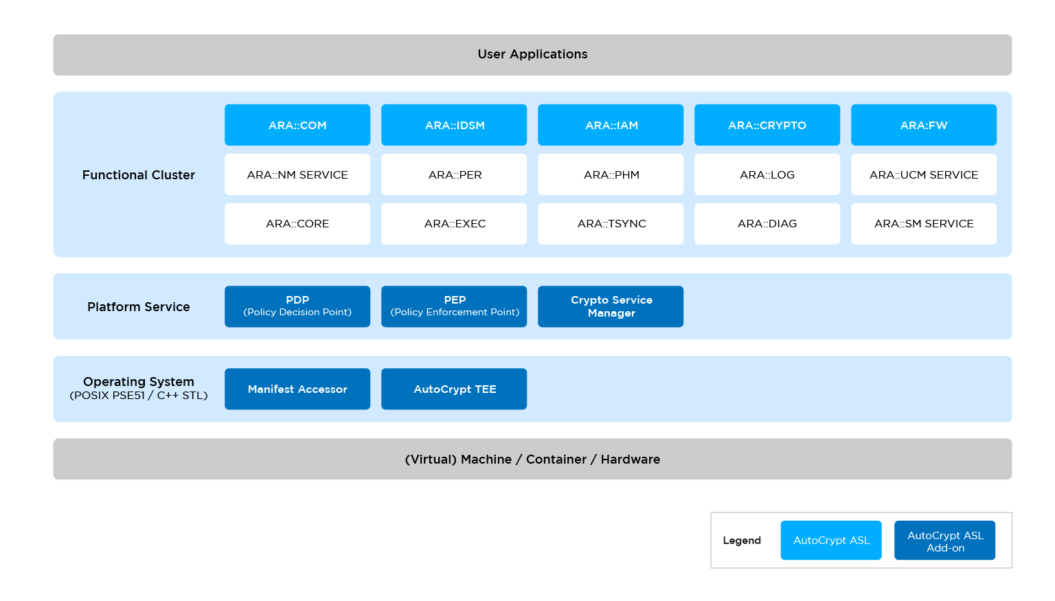
Task: Click the ARA::PHM box
Action: click(611, 174)
